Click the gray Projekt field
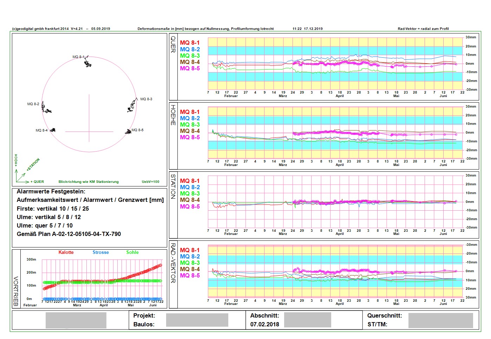Viewport: 491px width, 339px height. [x=197, y=320]
